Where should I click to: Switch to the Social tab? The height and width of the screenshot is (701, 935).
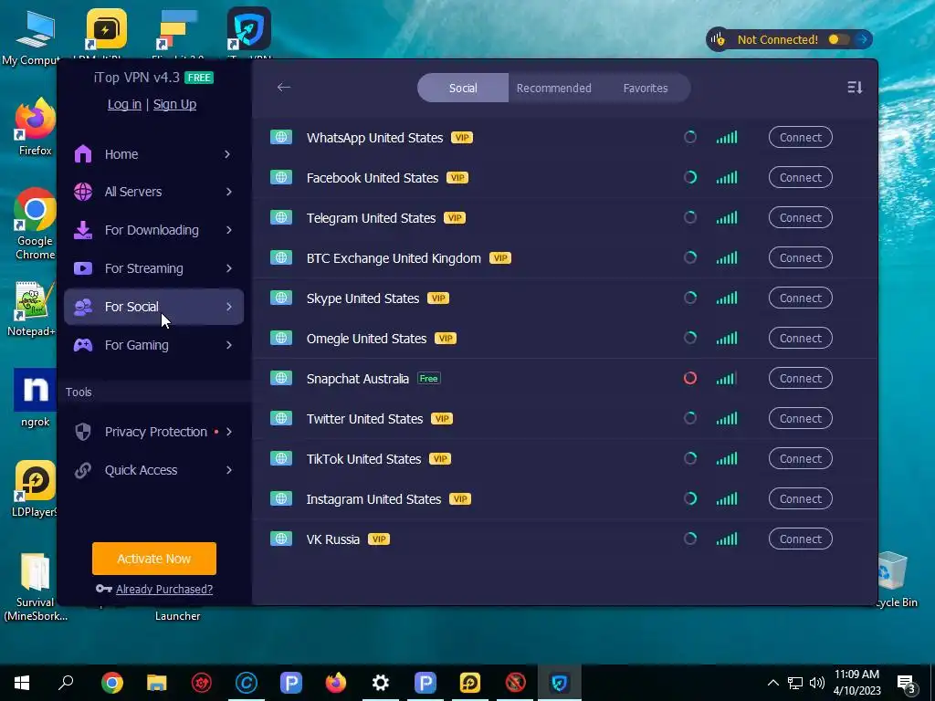[463, 88]
